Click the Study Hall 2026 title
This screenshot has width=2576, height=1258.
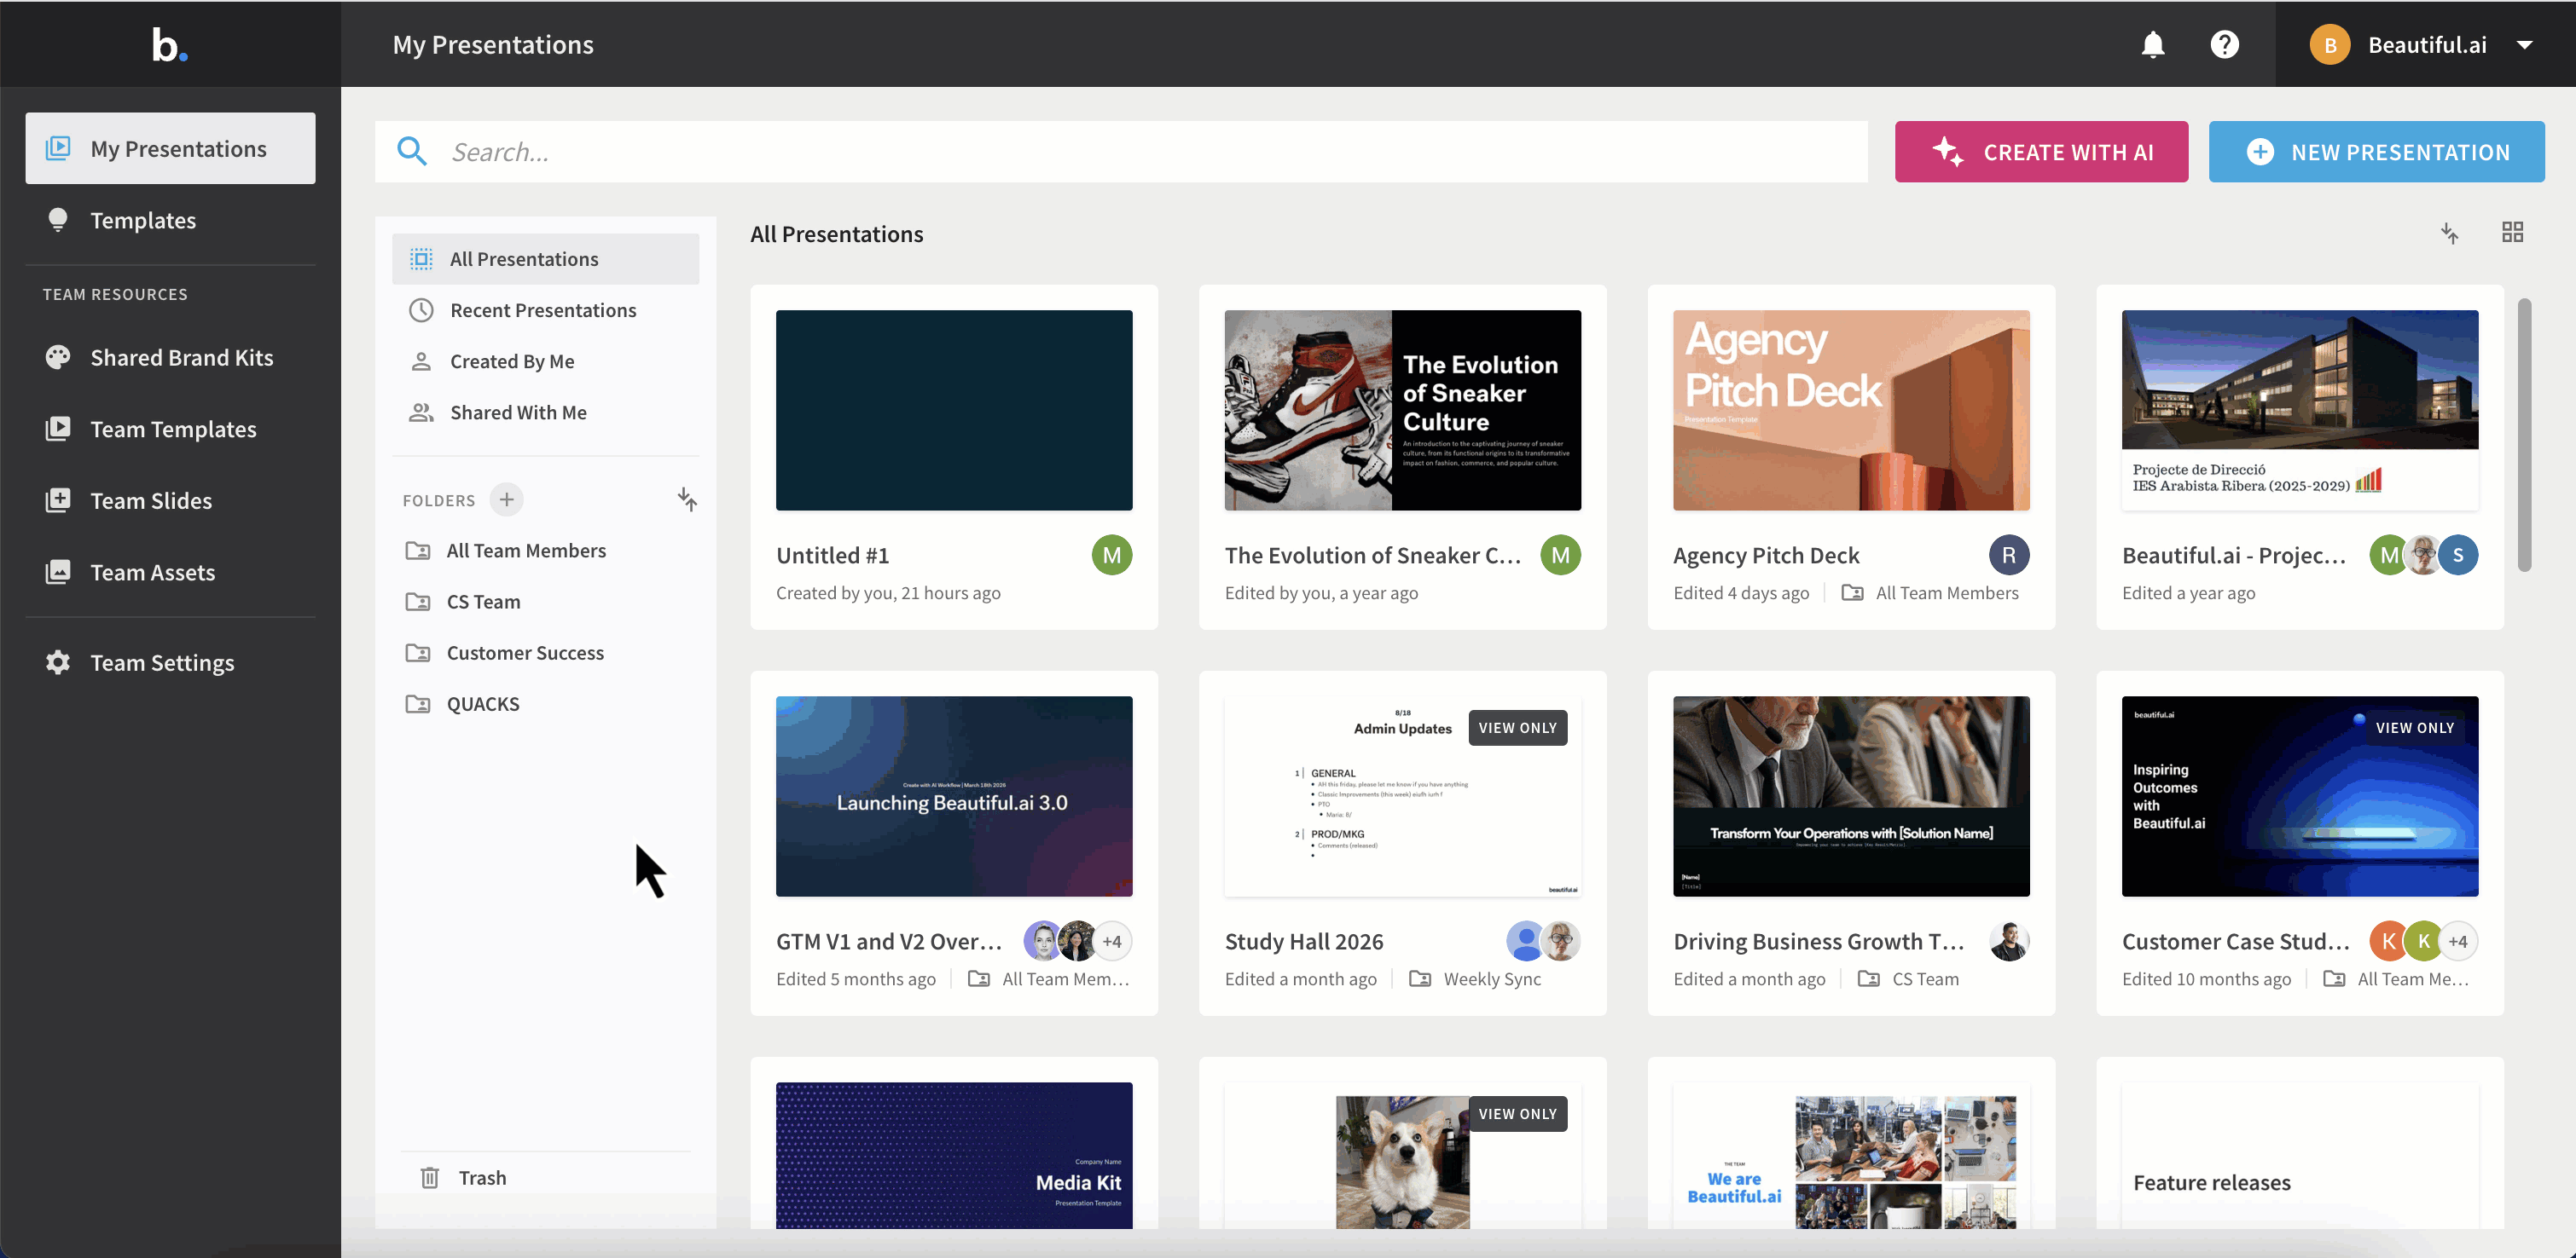point(1304,941)
